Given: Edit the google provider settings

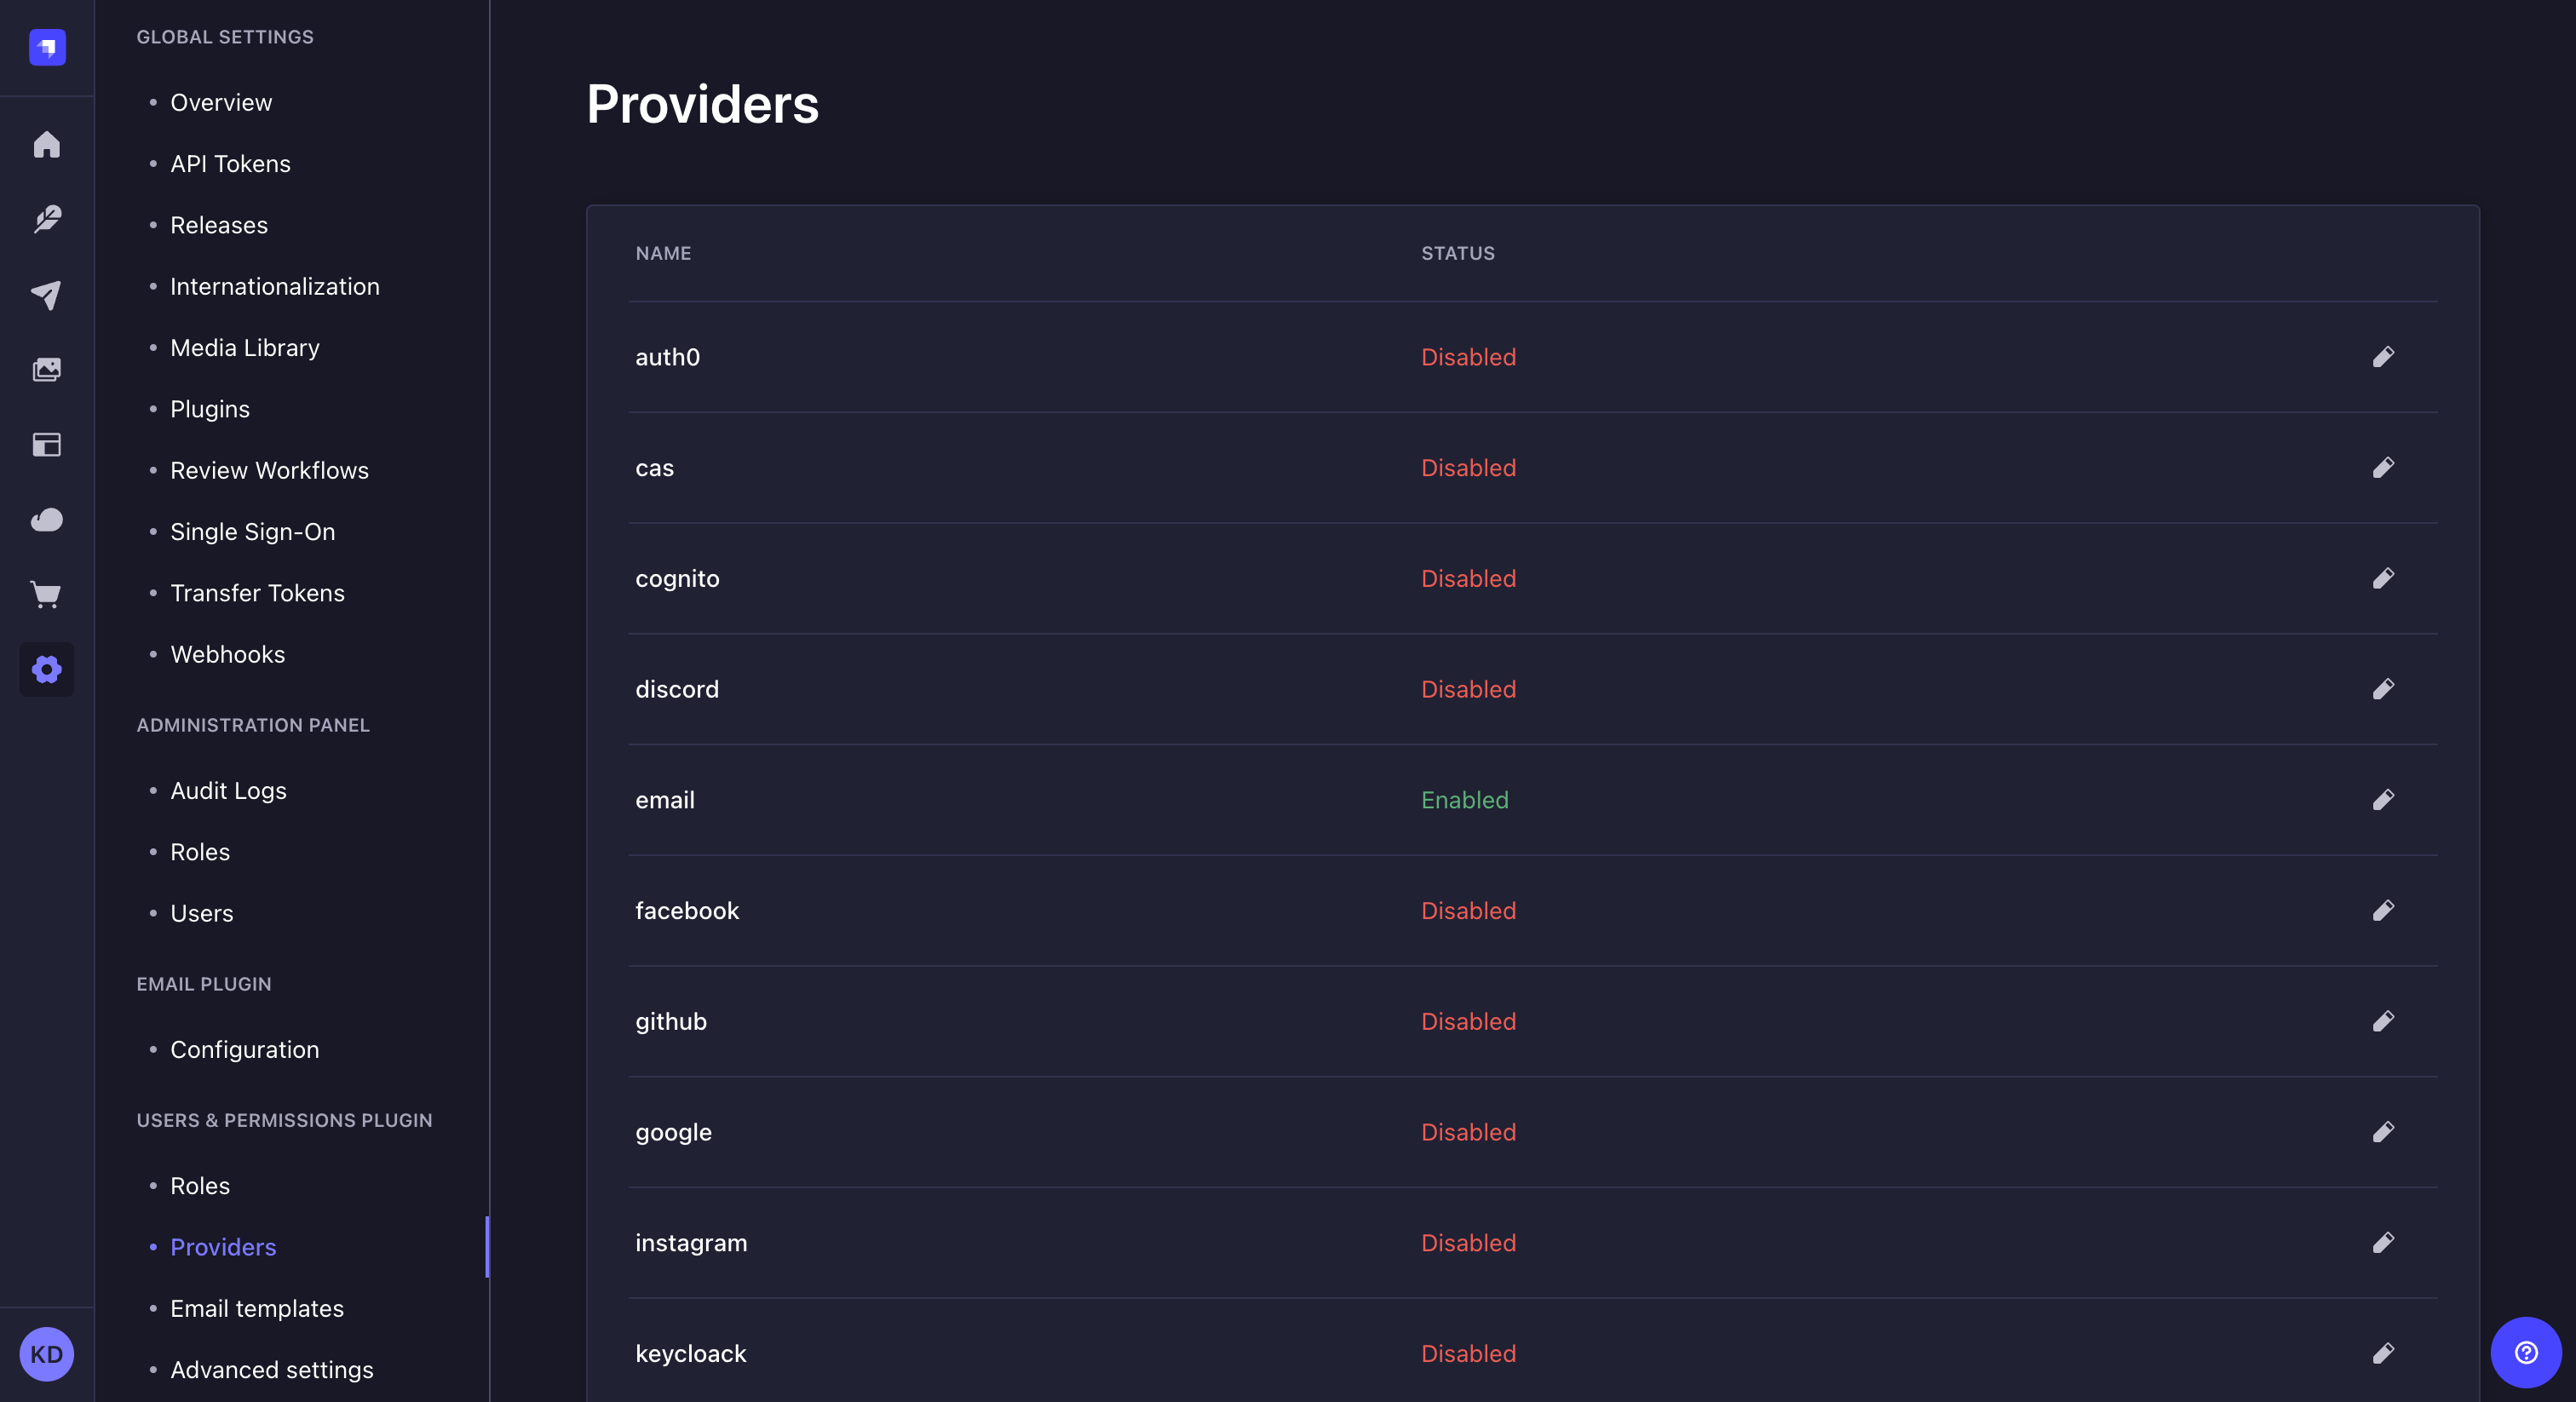Looking at the screenshot, I should point(2384,1132).
